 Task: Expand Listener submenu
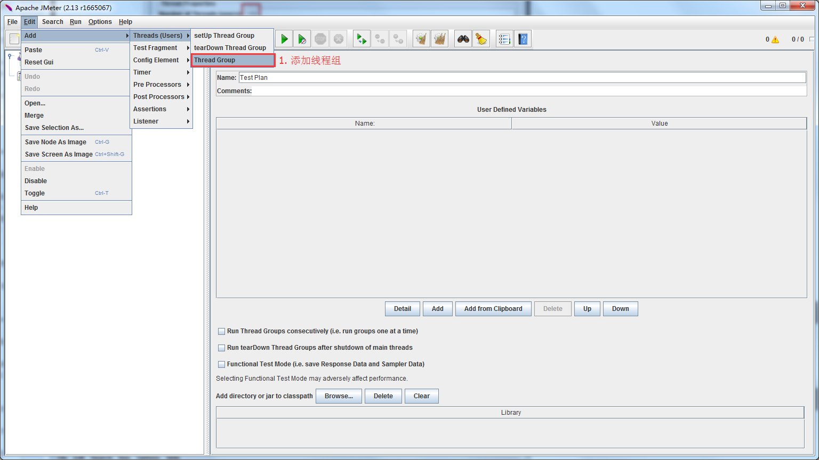pyautogui.click(x=161, y=121)
